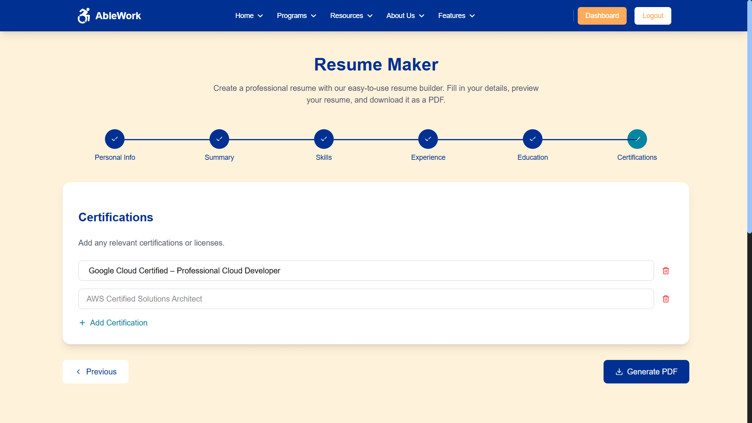The image size is (752, 423).
Task: Click the AbleWork wheelchair logo icon
Action: [x=84, y=16]
